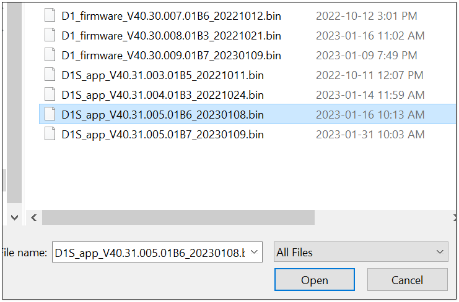
Task: Click file icon of D1_firmware_V40.30.009.01B7_20230109.bin
Action: (x=50, y=55)
